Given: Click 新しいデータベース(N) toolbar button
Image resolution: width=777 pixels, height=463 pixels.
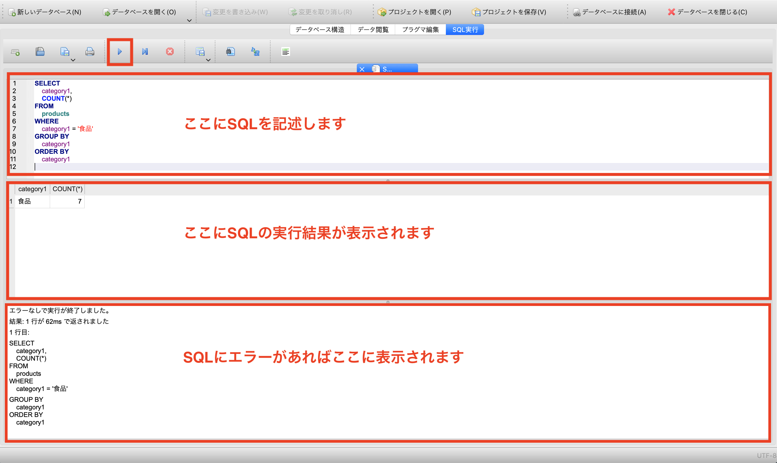Looking at the screenshot, I should [x=45, y=12].
